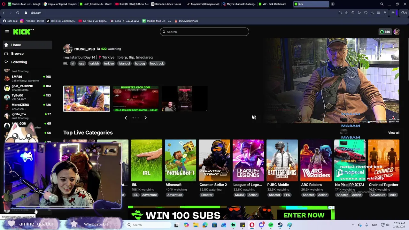This screenshot has height=230, width=409.
Task: Open bookmarks heart icon in address bar
Action: (x=366, y=13)
